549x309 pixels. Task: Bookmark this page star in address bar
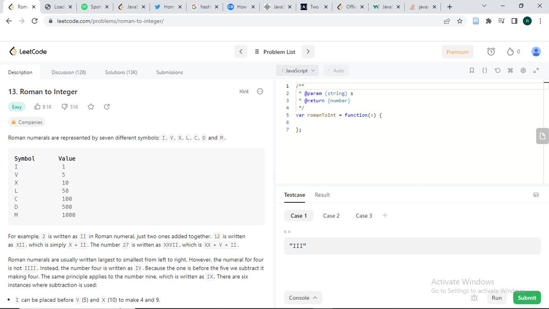pos(460,21)
